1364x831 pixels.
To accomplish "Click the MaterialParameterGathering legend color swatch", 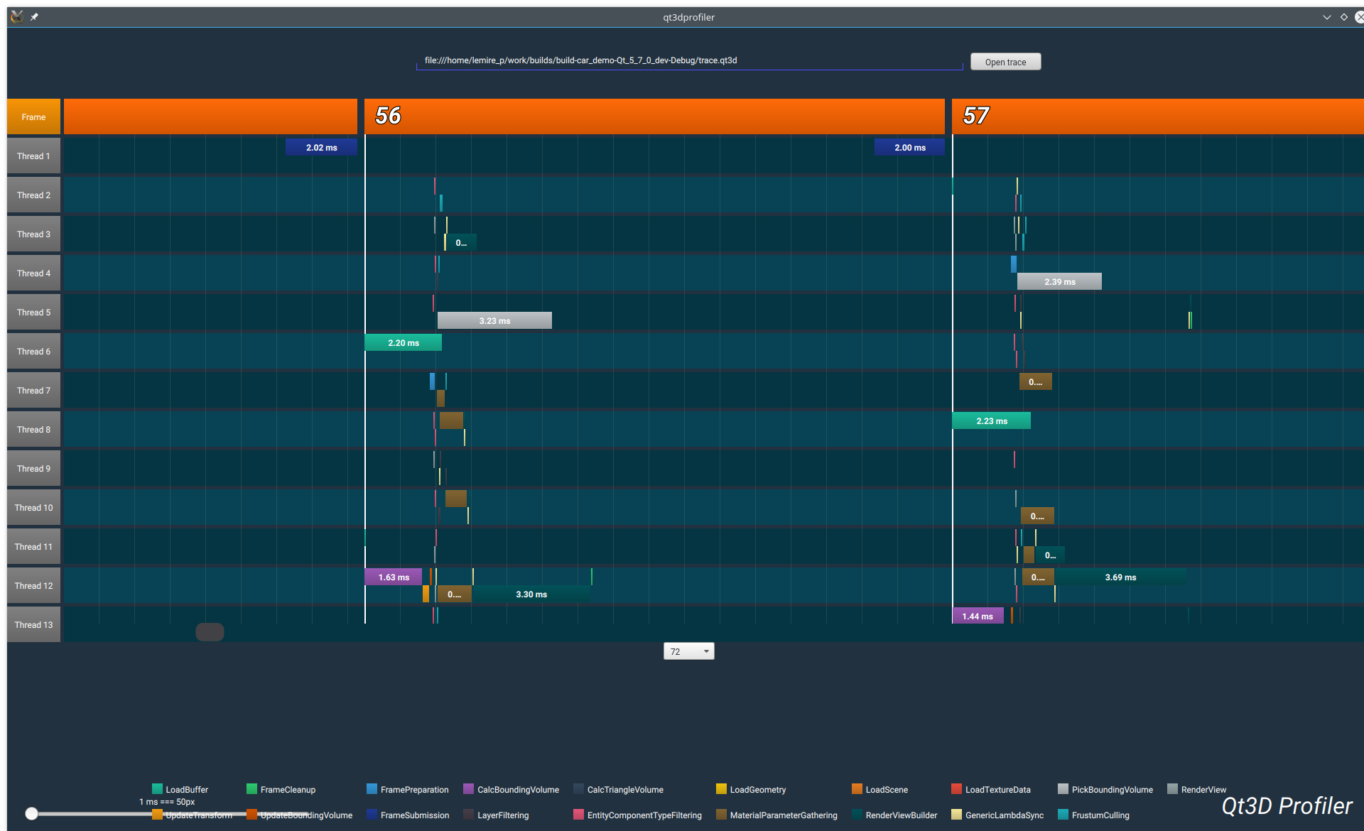I will tap(721, 815).
